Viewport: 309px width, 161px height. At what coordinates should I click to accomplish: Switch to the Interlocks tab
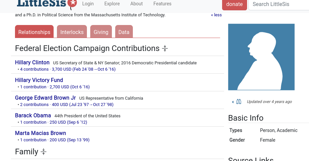72,32
